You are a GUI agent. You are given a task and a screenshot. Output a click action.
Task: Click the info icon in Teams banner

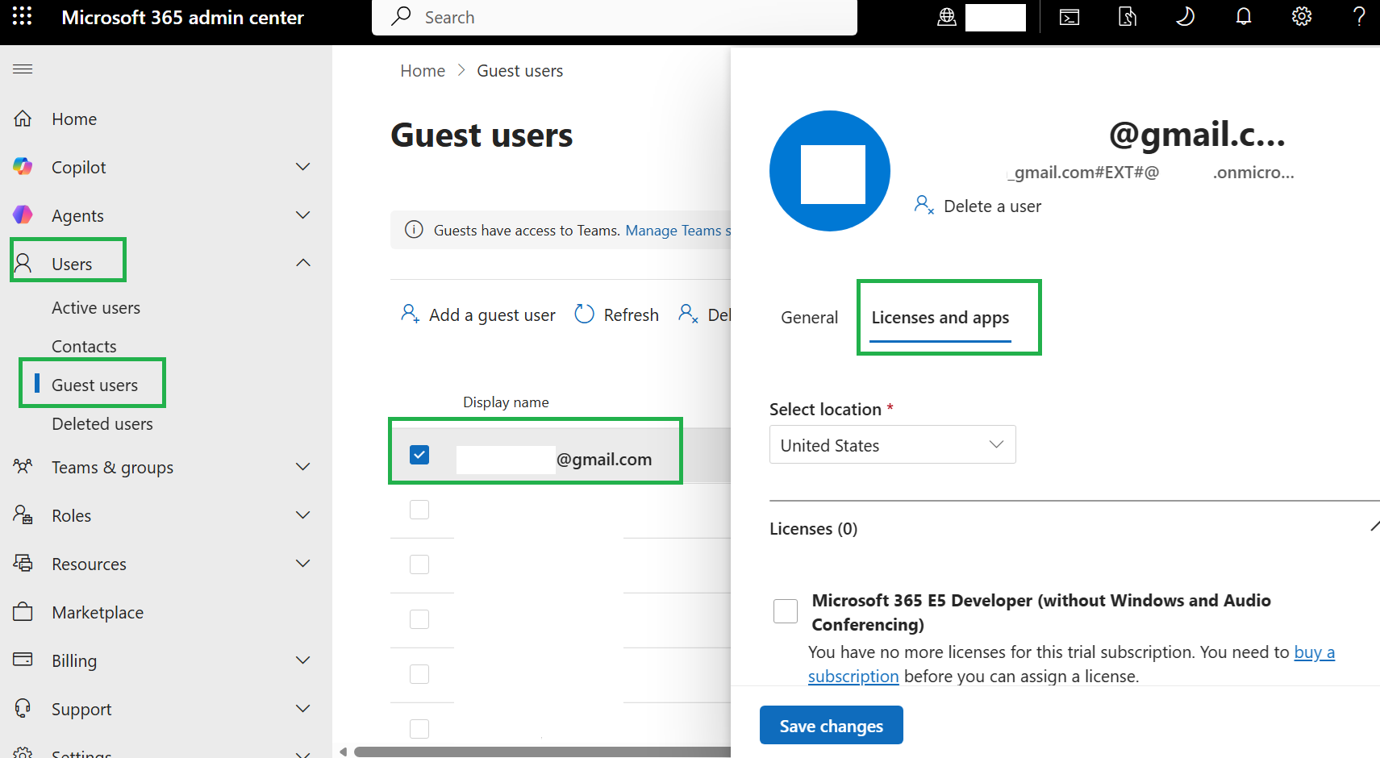point(414,230)
